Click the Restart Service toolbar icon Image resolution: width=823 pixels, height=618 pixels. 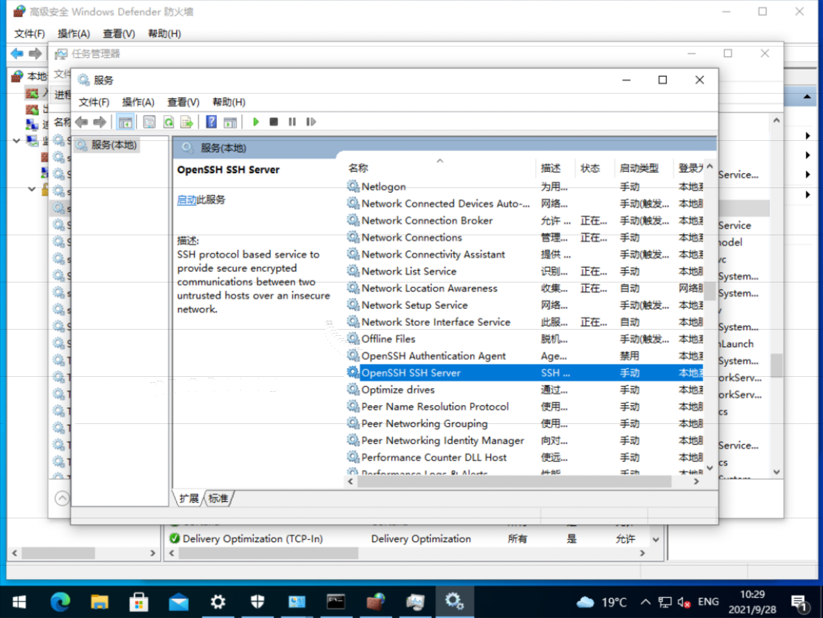[x=311, y=122]
